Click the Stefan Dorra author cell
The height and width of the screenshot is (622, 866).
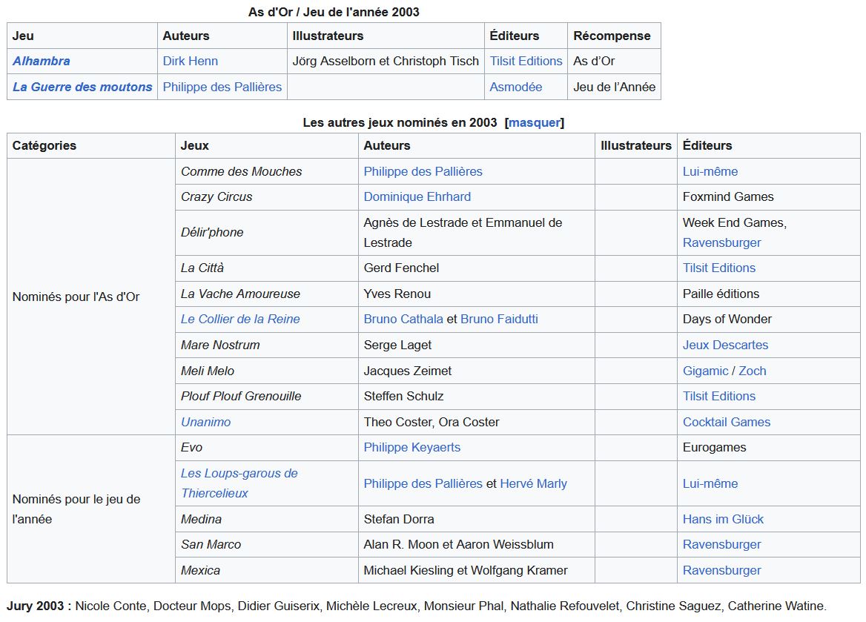coord(477,520)
